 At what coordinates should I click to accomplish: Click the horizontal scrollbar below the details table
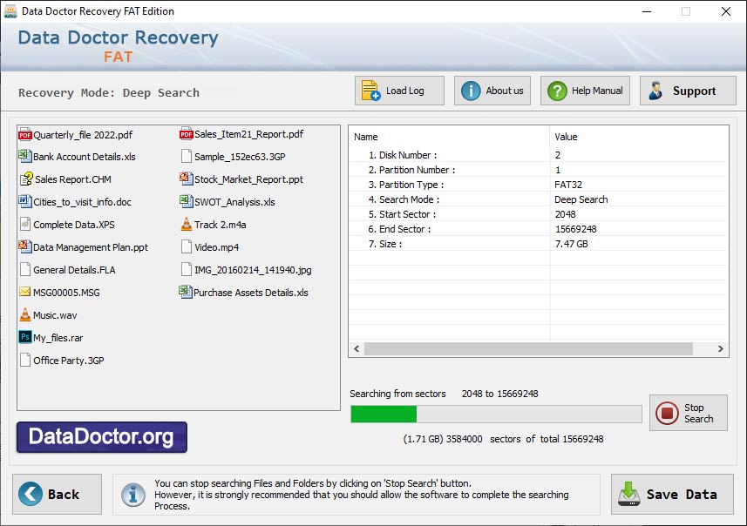[x=540, y=348]
